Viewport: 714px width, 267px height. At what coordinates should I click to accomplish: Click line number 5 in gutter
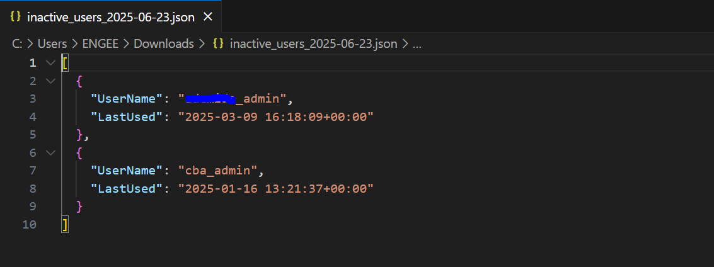pos(33,135)
